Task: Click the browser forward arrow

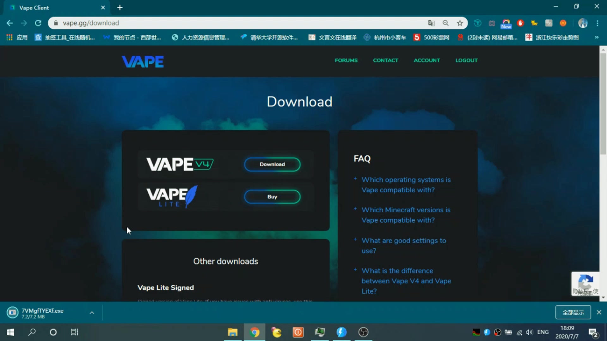Action: tap(24, 23)
